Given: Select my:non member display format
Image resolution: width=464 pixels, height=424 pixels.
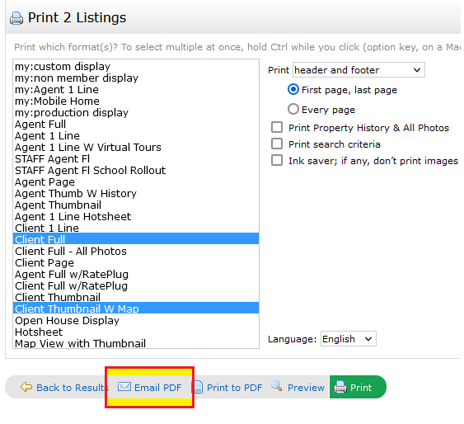Looking at the screenshot, I should pos(136,78).
